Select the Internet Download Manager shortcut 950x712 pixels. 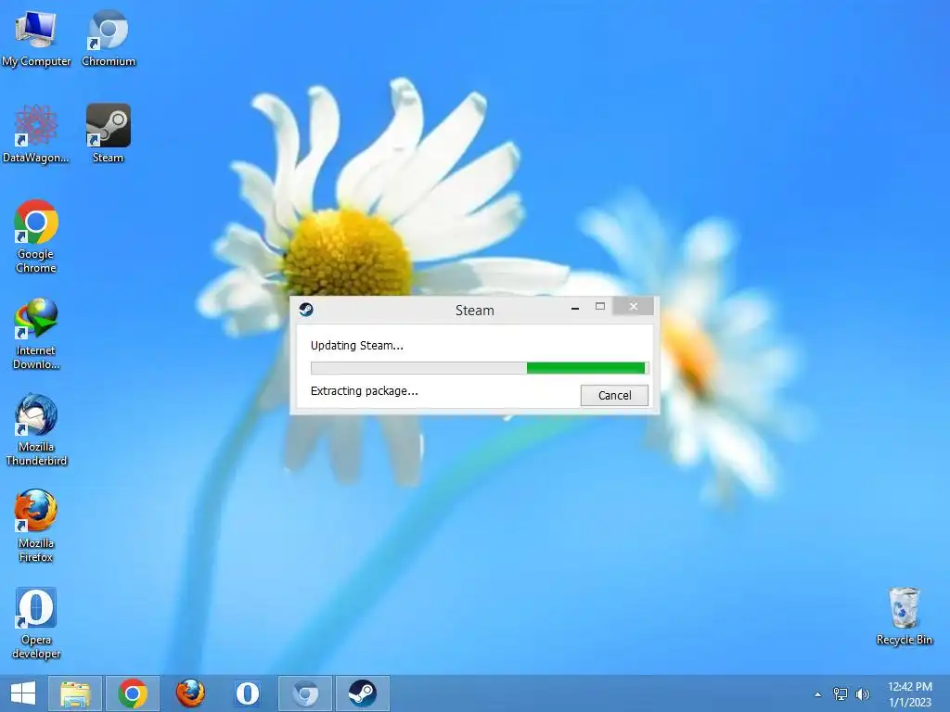36,334
